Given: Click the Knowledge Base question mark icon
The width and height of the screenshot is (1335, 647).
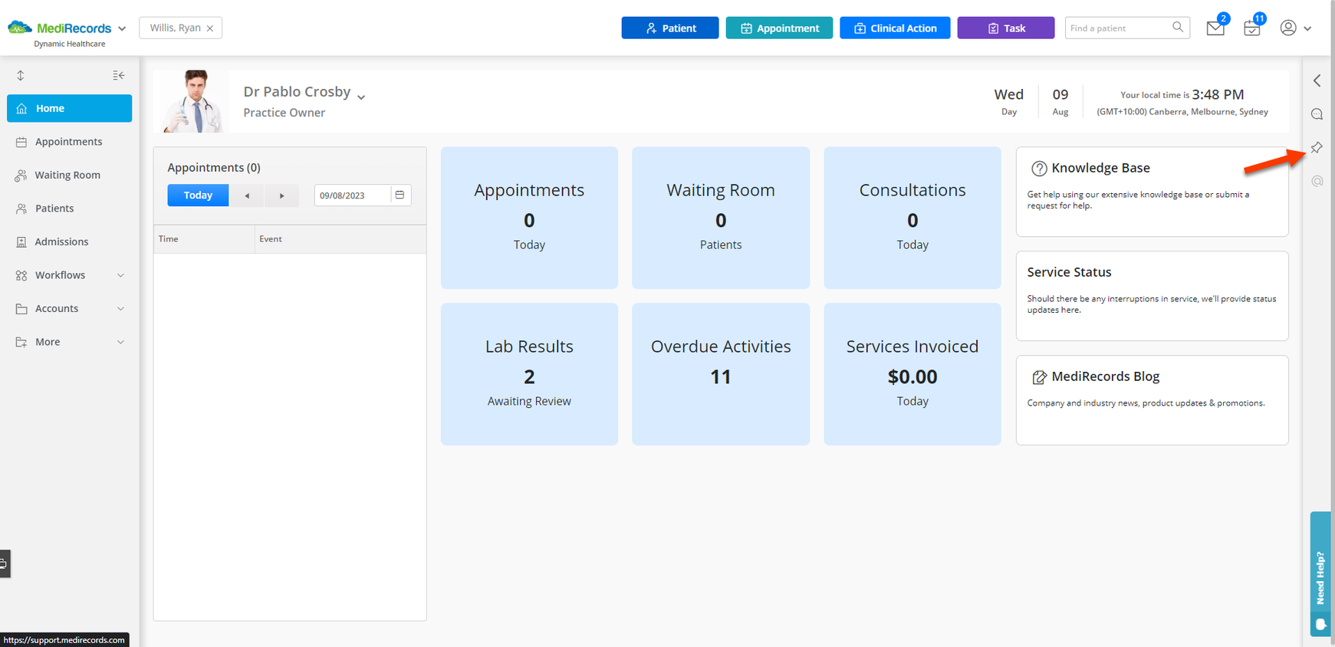Looking at the screenshot, I should pos(1039,169).
